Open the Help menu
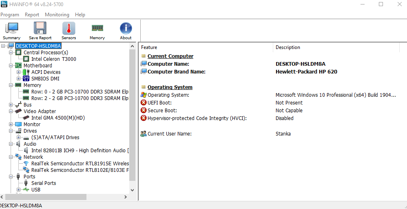Viewport: 407px width, 209px height. click(80, 15)
